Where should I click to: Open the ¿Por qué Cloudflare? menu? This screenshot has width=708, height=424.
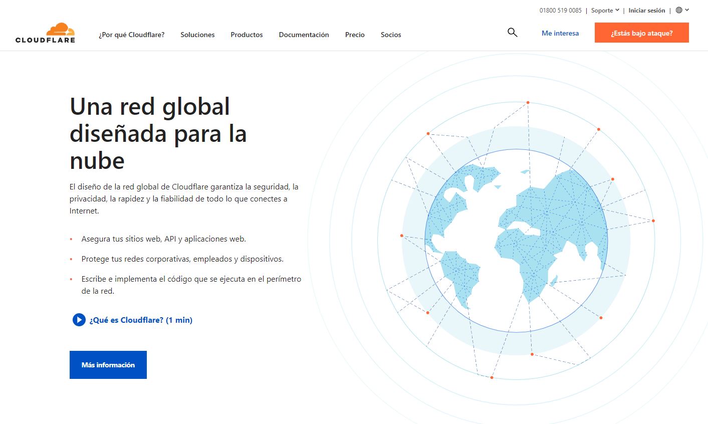131,35
